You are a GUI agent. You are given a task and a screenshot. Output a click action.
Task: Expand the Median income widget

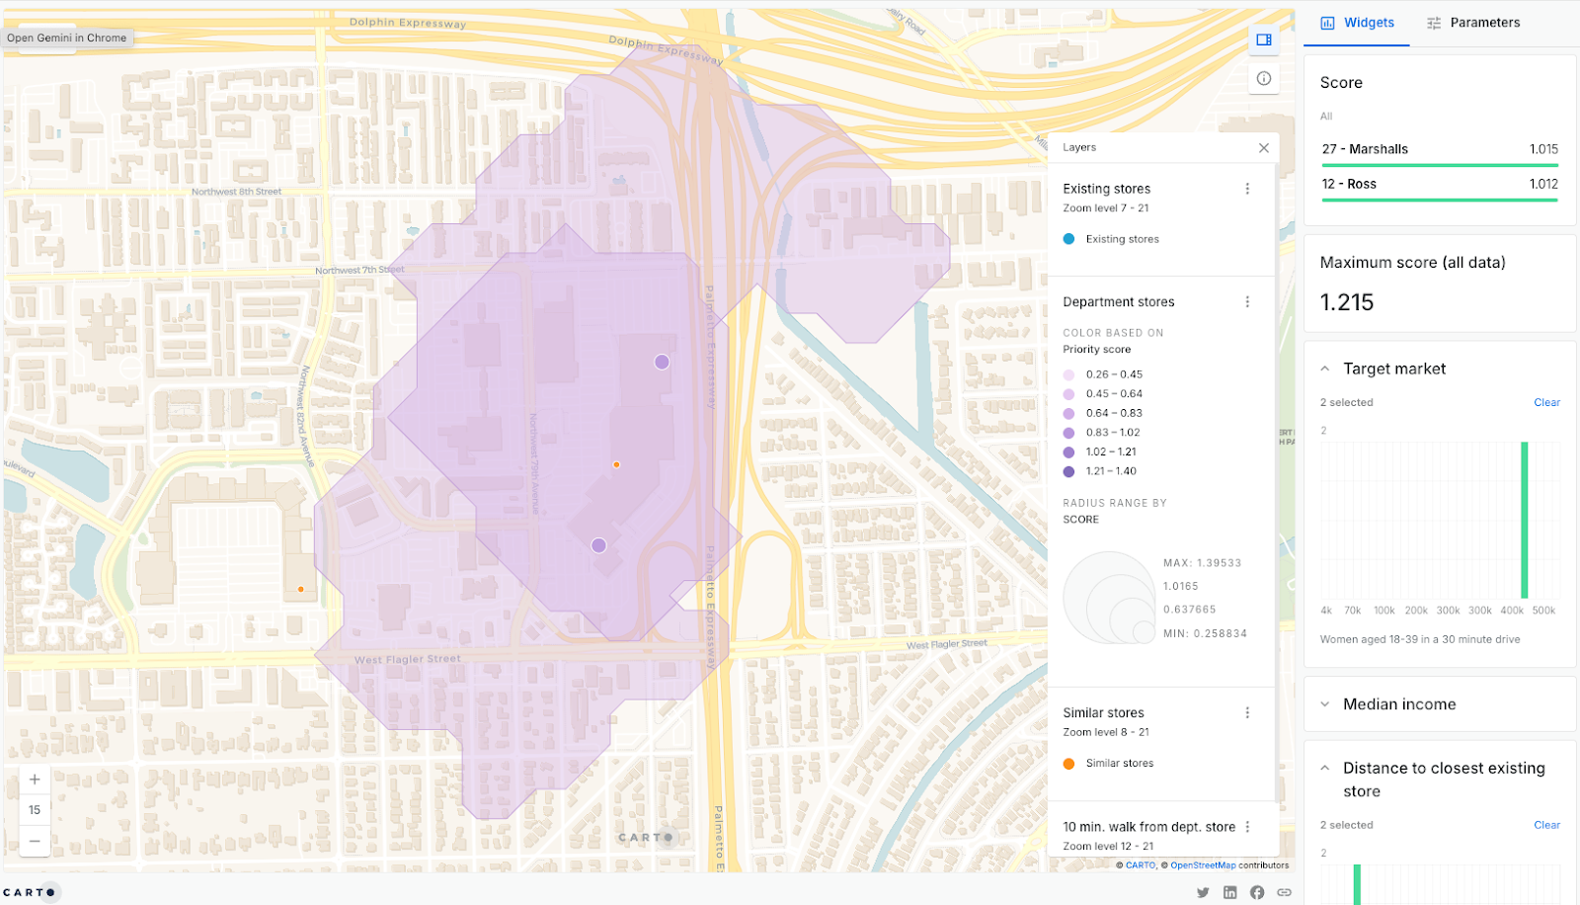[1325, 704]
